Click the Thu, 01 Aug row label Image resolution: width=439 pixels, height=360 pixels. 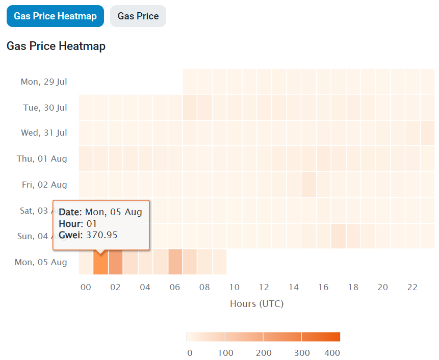pos(42,159)
